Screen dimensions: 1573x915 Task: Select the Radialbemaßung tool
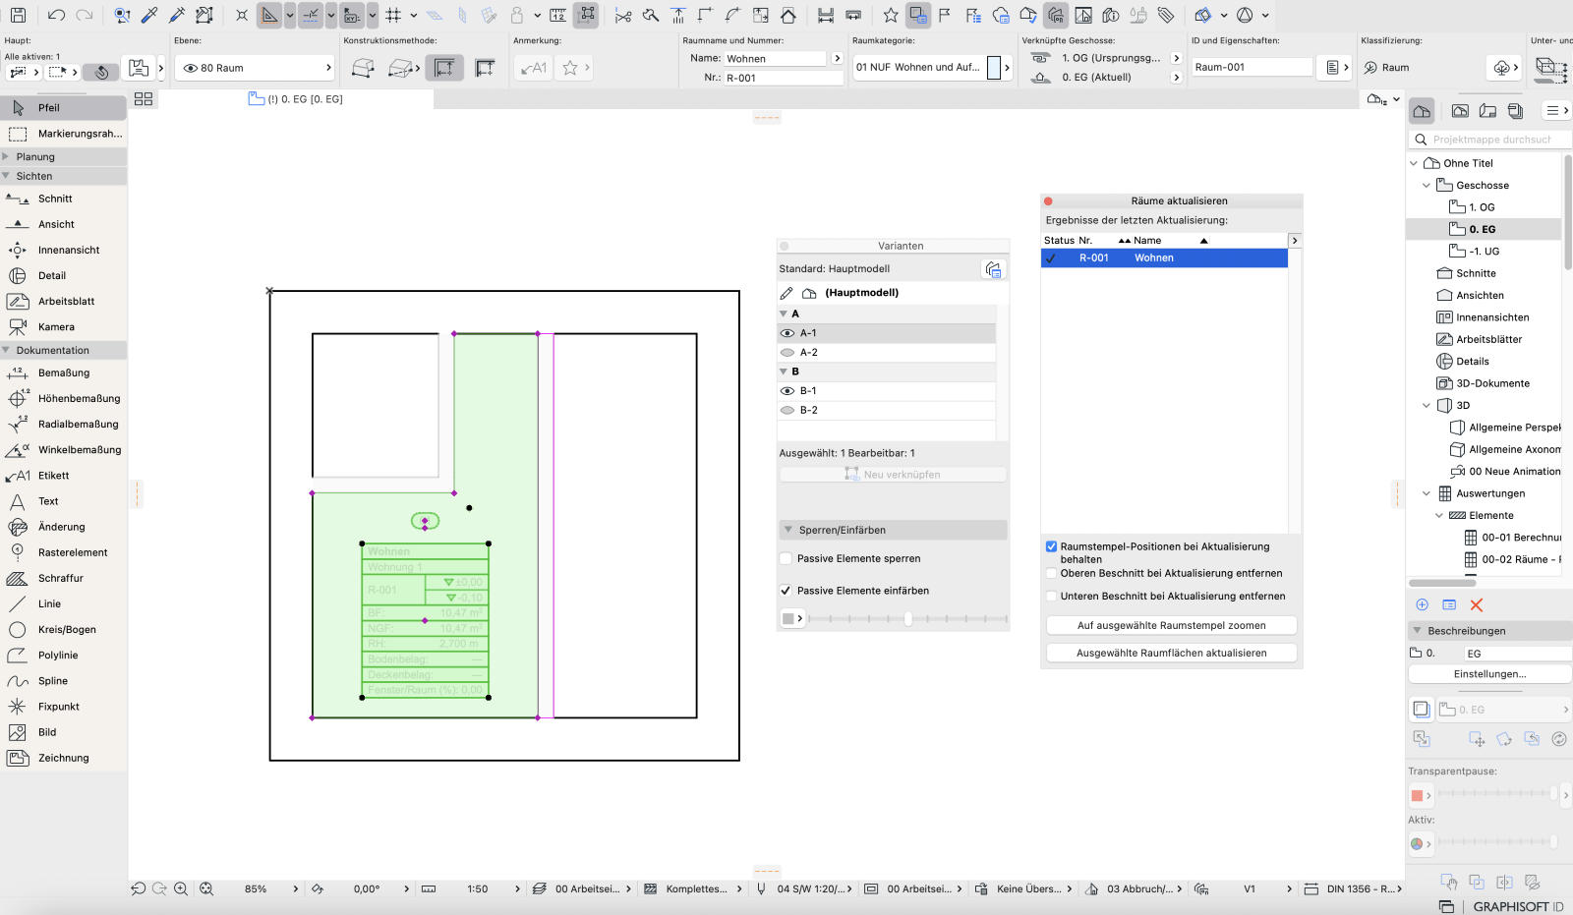pos(63,424)
